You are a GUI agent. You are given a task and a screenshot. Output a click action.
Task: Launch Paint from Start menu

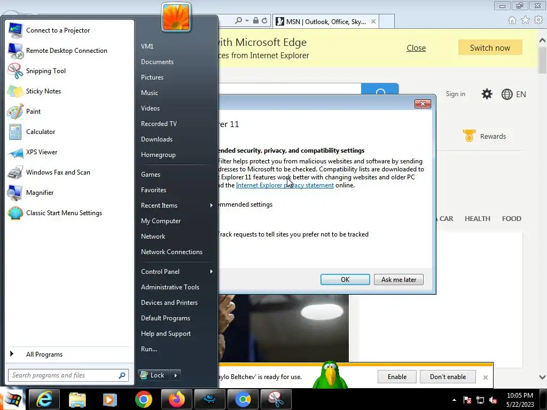tap(25, 111)
